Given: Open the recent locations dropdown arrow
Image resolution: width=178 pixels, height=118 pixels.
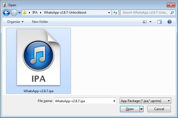Looking at the screenshot, I should pyautogui.click(x=20, y=13).
